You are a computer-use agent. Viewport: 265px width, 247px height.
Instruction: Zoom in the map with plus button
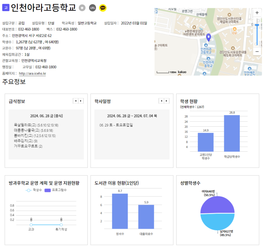(x=257, y=13)
